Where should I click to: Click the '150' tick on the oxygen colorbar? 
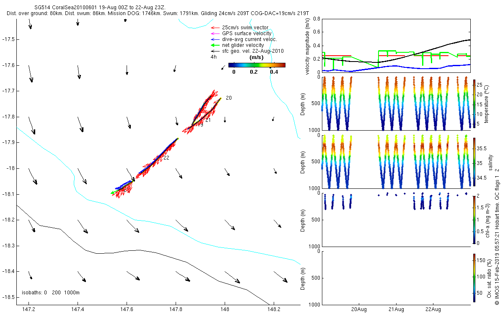click(481, 260)
